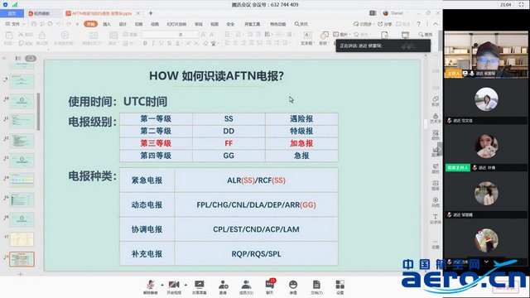Image resolution: width=530 pixels, height=298 pixels.
Task: Open the documents (文档) icon in meeting toolbar
Action: [x=316, y=287]
